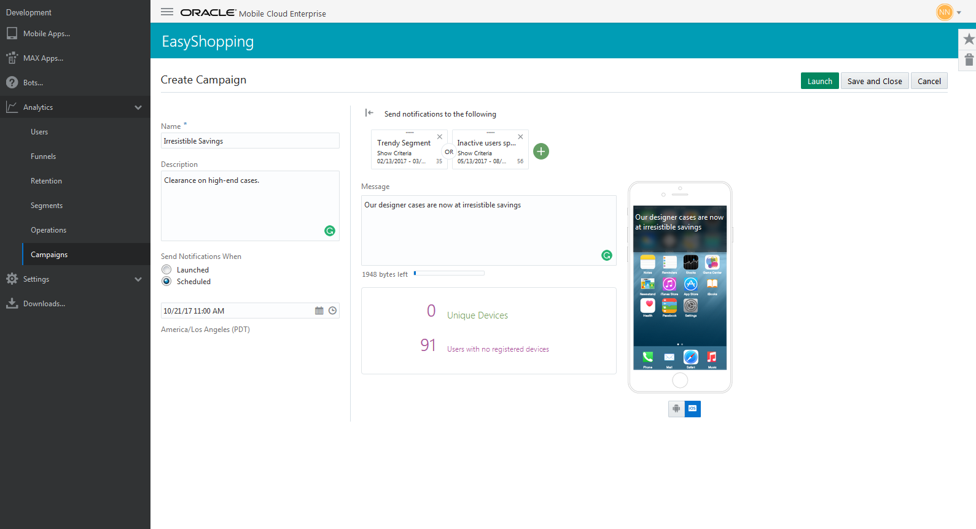The height and width of the screenshot is (529, 976).
Task: Click the trash icon on right edge
Action: 969,60
